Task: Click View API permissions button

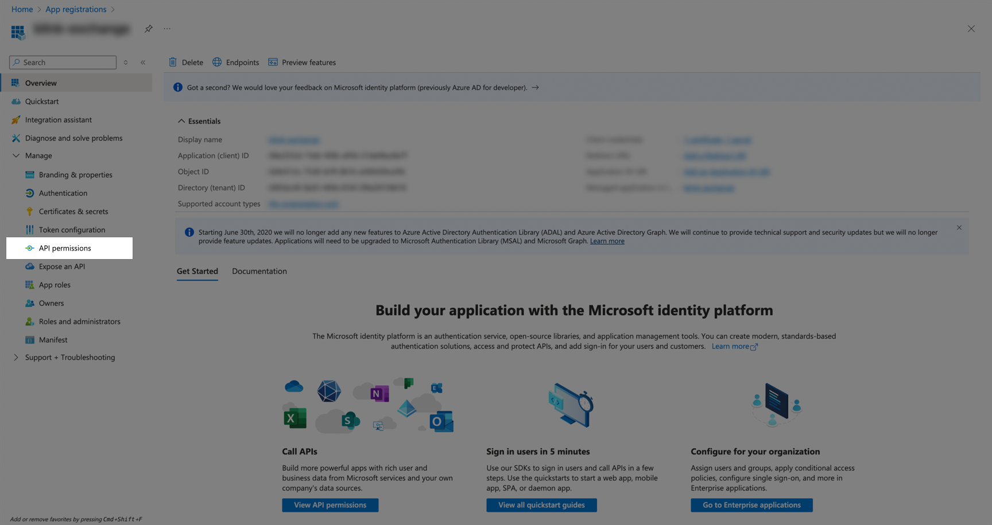Action: tap(330, 505)
